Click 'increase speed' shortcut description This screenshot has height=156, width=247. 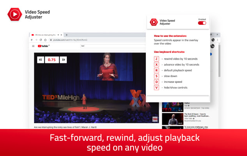click(173, 82)
